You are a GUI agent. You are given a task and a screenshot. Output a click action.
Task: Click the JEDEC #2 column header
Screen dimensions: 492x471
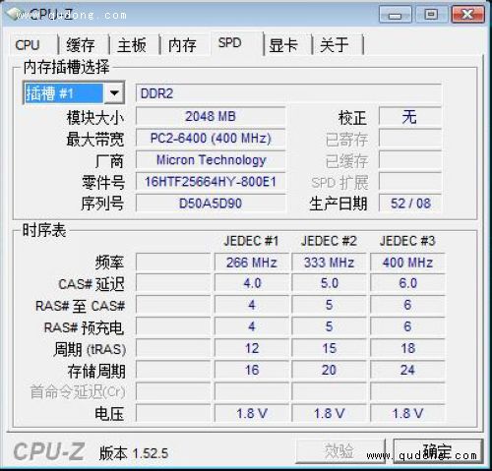click(x=329, y=241)
